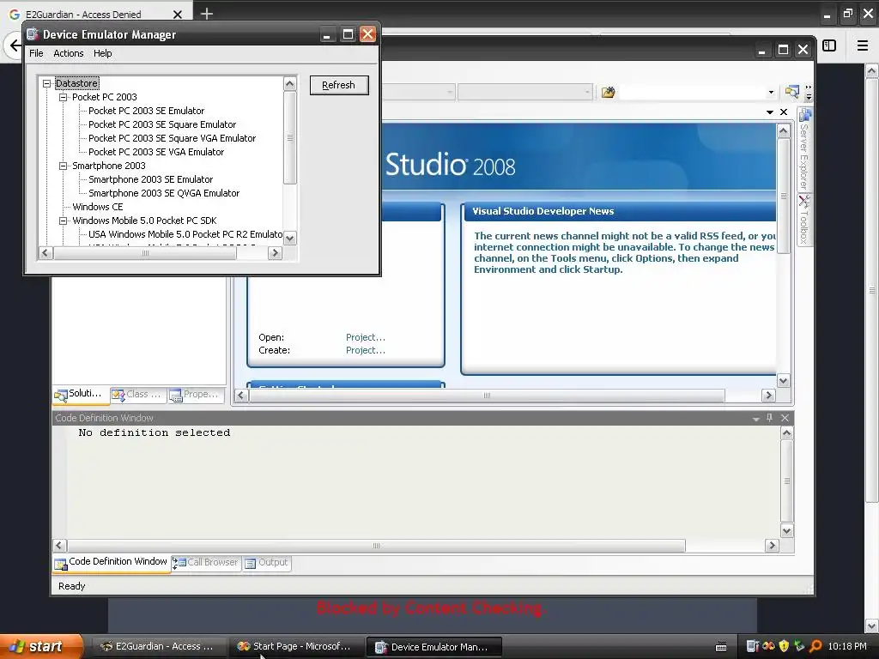Open the Server Explorer side panel

click(x=804, y=150)
